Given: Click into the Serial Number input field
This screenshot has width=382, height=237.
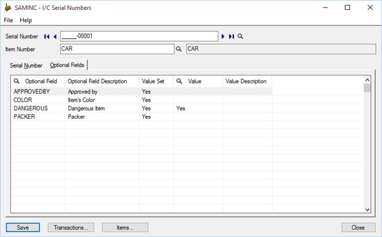Looking at the screenshot, I should click(x=139, y=36).
